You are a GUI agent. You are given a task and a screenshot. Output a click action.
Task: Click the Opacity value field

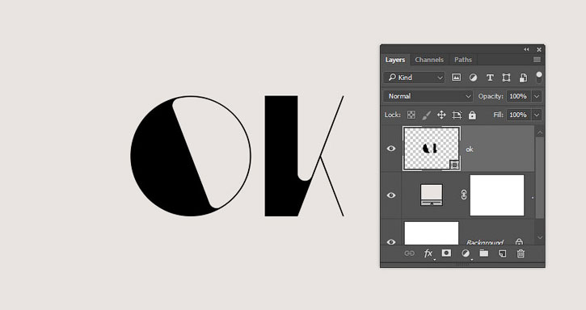(518, 96)
